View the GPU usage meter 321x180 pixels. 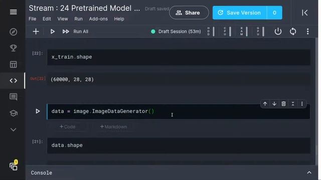point(260,31)
